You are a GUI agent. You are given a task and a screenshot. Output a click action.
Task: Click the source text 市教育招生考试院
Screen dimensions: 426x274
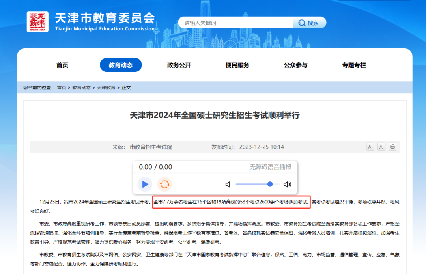pyautogui.click(x=151, y=147)
